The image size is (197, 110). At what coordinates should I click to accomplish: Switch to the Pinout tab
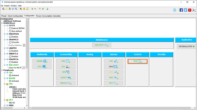pos(4,16)
